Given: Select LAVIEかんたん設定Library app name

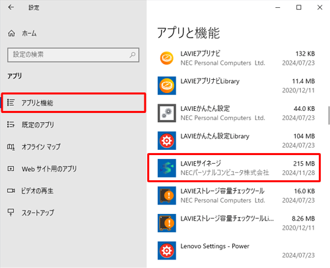Looking at the screenshot, I should (x=214, y=136).
